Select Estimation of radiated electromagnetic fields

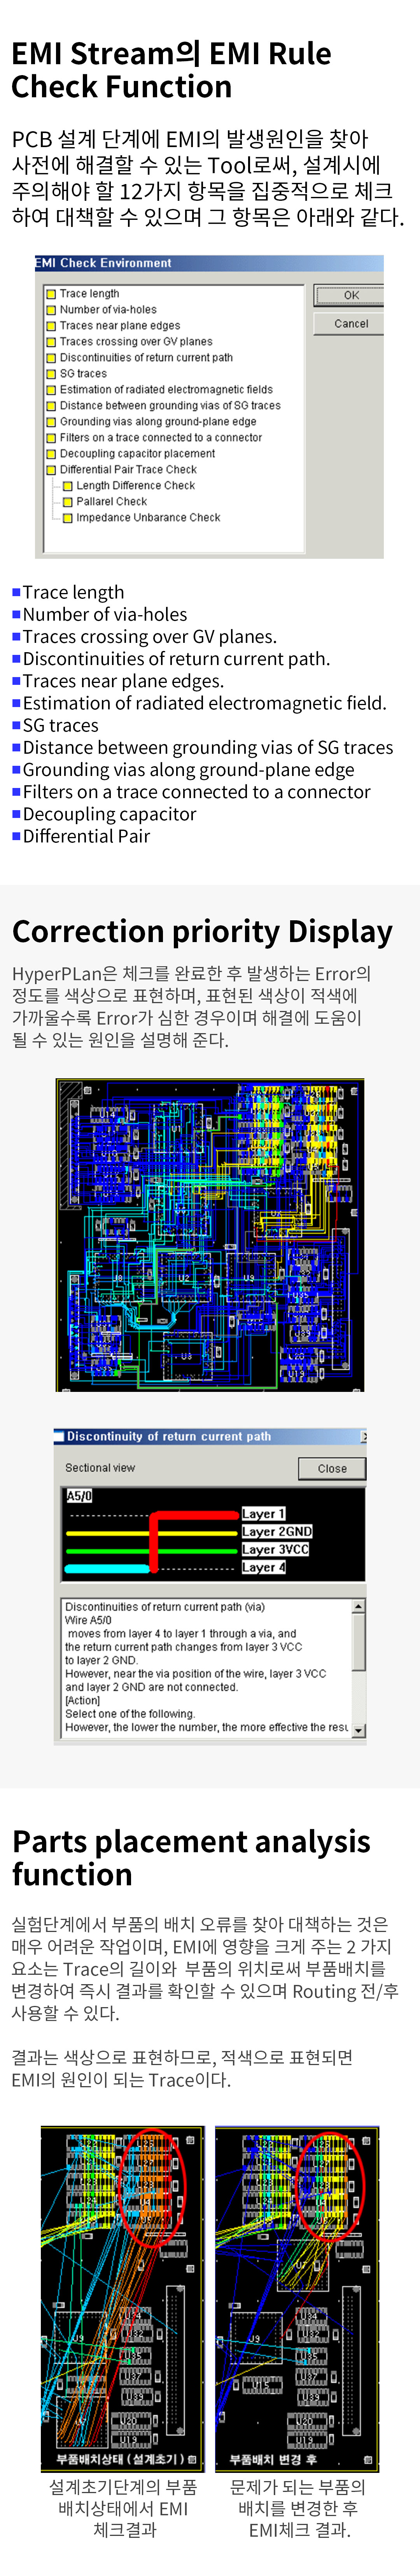[165, 390]
